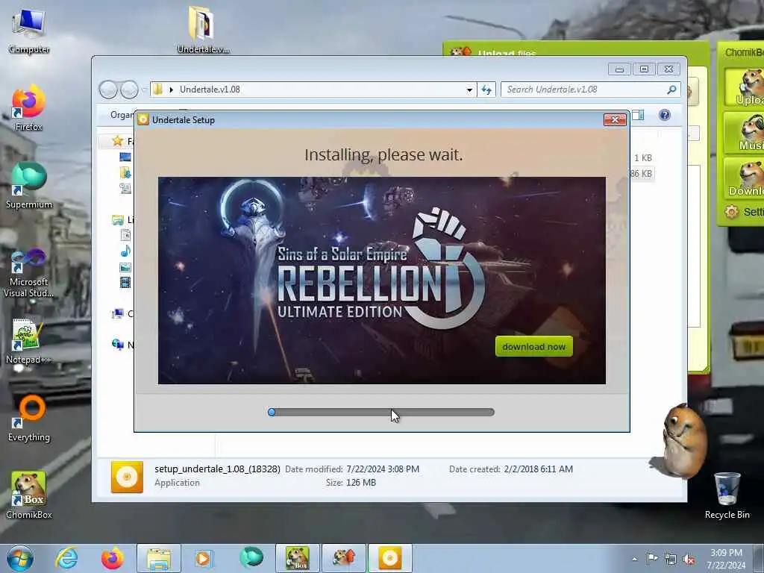Open the Computer desktop icon
This screenshot has height=573, width=764.
point(29,31)
